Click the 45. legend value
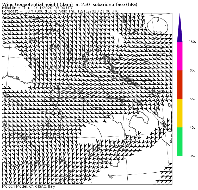This screenshot has width=198, height=190. click(x=192, y=128)
